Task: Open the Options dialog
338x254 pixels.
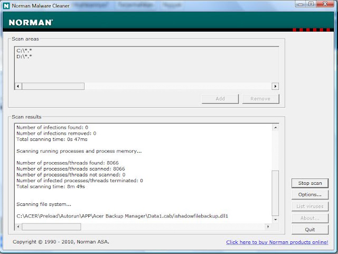Action: [x=310, y=195]
